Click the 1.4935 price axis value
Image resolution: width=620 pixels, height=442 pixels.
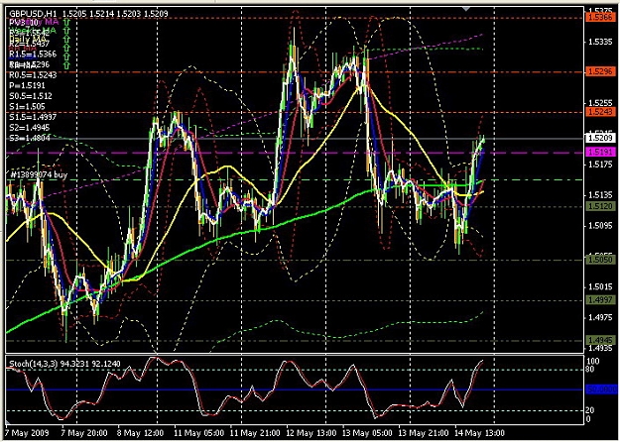pyautogui.click(x=601, y=348)
